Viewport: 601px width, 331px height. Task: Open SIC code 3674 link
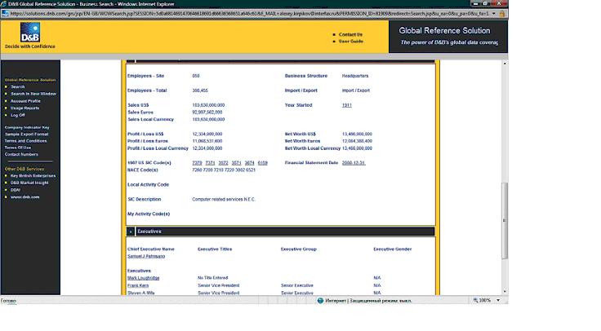coord(250,163)
